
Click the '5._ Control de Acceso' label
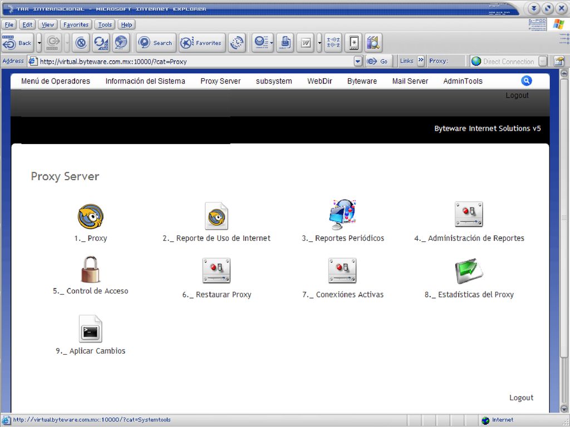(91, 291)
